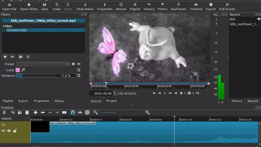This screenshot has width=261, height=147.
Task: Append clip to timeline with plus
Action: point(35,112)
